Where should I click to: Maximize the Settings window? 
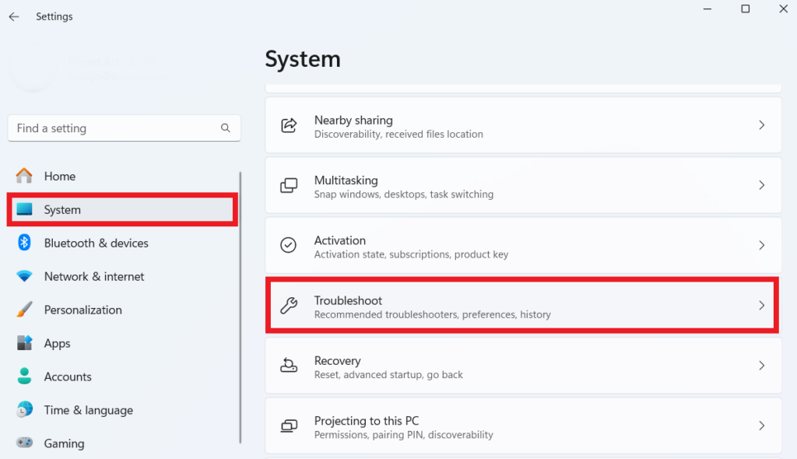tap(745, 9)
